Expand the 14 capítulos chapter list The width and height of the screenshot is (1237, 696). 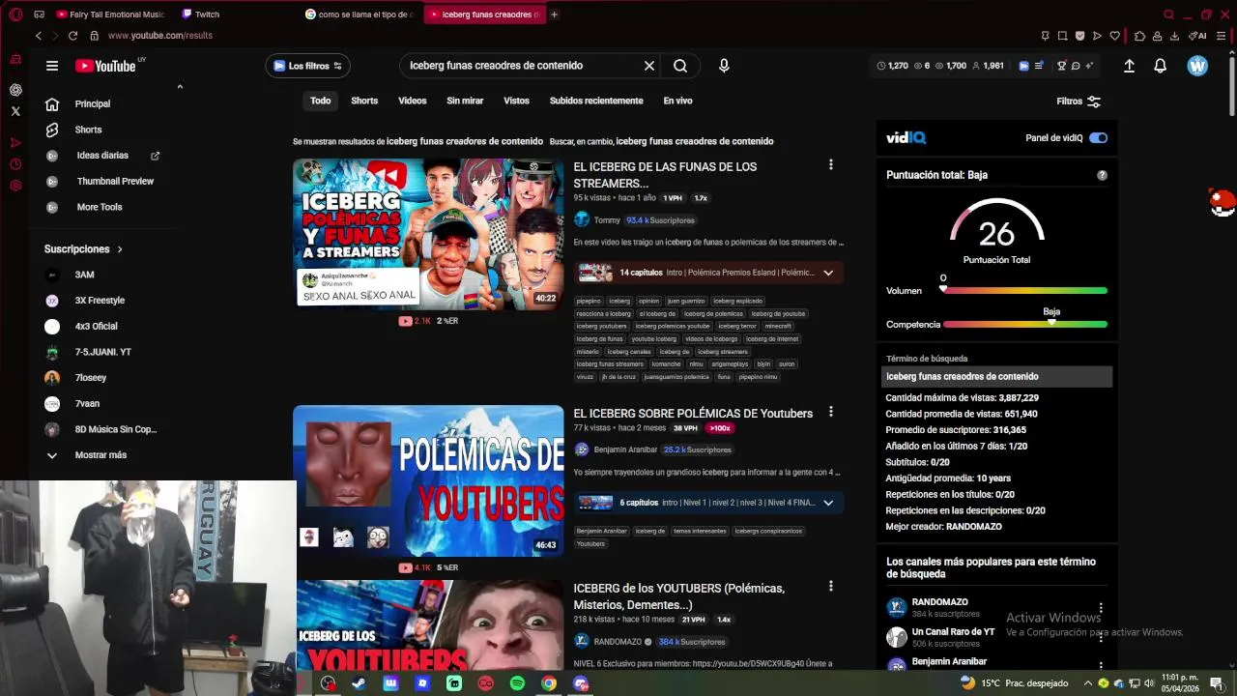pyautogui.click(x=828, y=273)
